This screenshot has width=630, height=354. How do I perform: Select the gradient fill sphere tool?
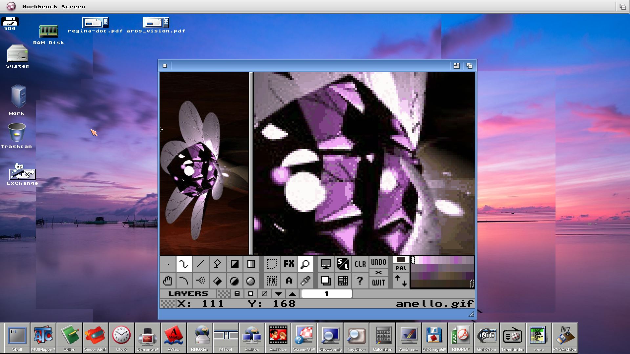click(x=251, y=281)
